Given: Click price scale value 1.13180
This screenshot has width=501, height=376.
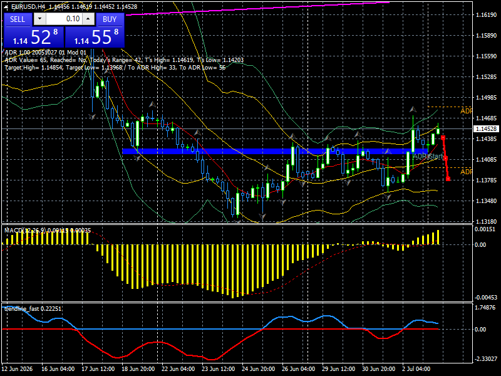Looking at the screenshot, I should pyautogui.click(x=487, y=221).
